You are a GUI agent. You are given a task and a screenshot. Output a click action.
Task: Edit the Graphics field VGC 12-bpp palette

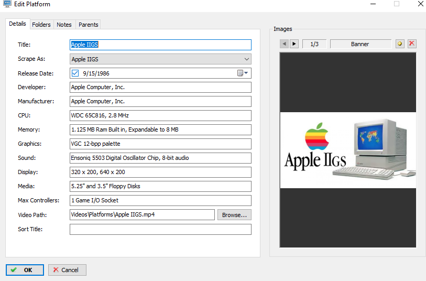click(x=160, y=144)
